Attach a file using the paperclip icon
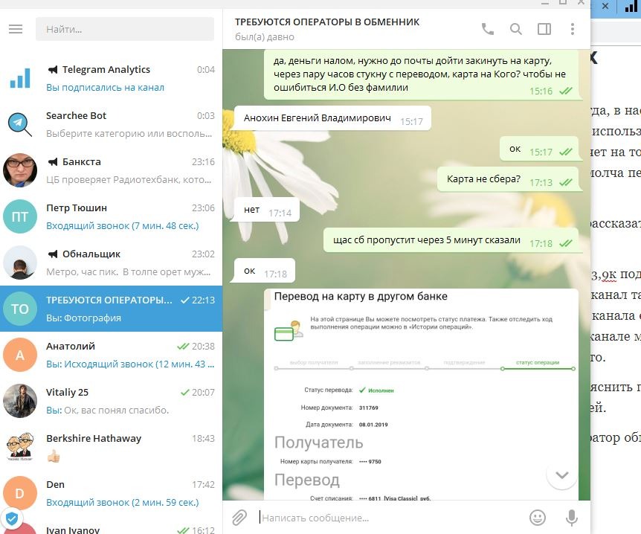This screenshot has width=641, height=534. click(x=239, y=518)
